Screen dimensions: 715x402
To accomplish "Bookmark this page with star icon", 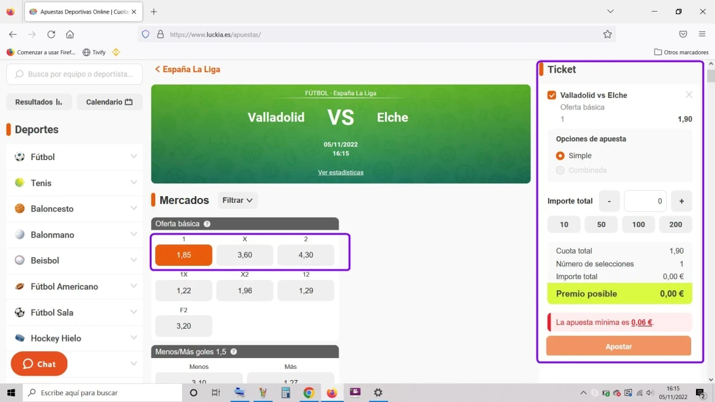I will pos(607,34).
